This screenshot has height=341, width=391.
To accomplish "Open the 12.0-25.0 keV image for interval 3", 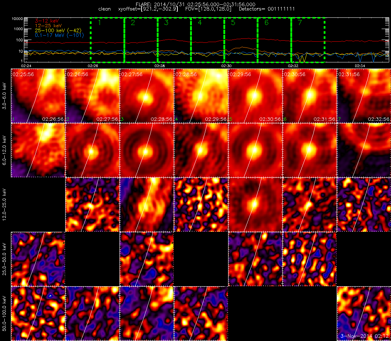I will (147, 205).
